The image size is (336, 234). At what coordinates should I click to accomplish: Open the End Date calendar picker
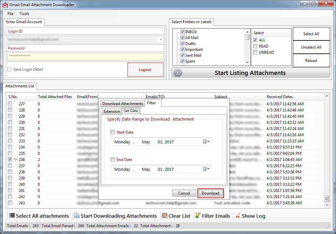tap(206, 169)
